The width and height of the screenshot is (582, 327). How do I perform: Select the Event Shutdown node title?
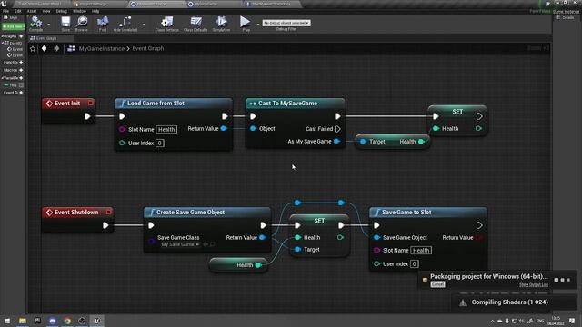[x=76, y=212]
